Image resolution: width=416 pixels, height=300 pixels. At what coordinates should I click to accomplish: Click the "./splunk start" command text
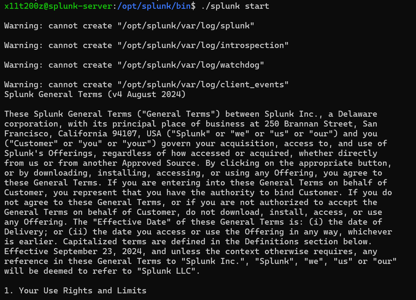coord(235,6)
